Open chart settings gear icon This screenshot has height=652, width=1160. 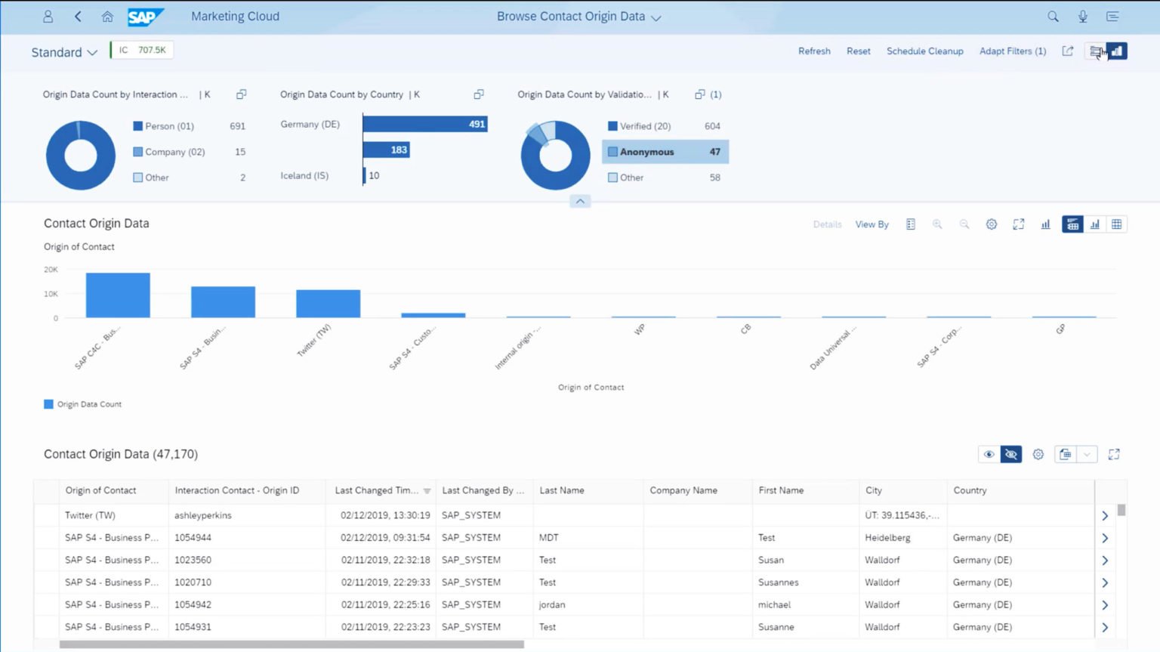[x=992, y=224]
